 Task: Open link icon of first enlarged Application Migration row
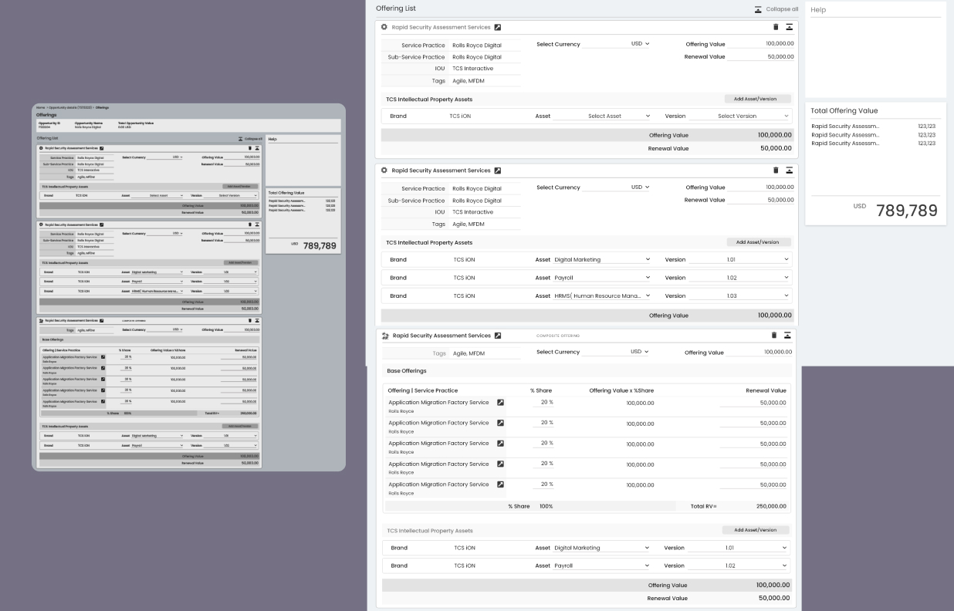[x=500, y=403]
